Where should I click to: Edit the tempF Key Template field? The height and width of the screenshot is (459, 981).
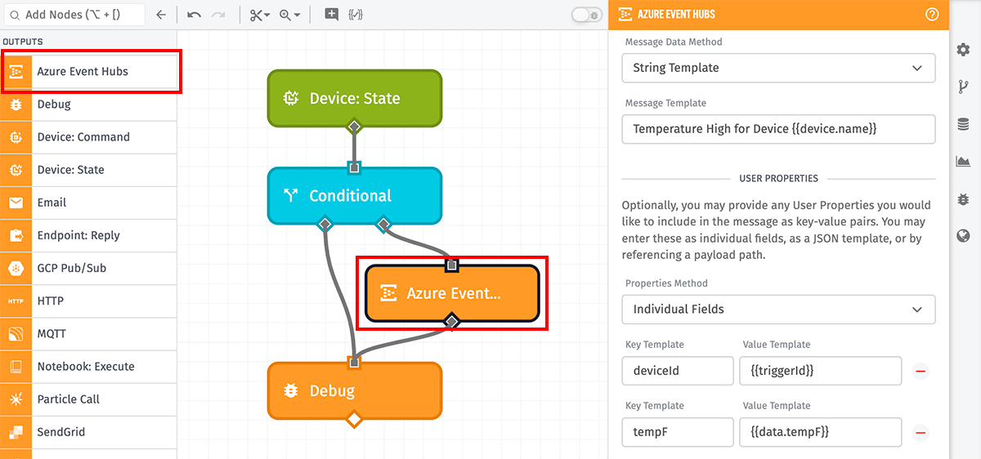pyautogui.click(x=678, y=432)
